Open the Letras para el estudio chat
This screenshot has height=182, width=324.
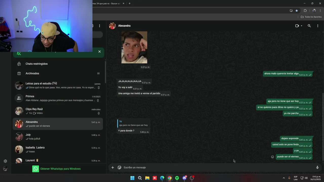[58, 85]
